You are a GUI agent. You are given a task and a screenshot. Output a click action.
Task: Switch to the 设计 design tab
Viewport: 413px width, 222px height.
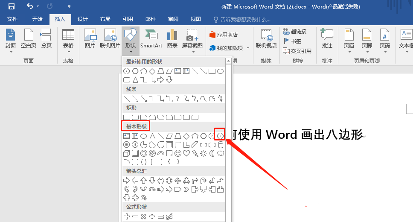click(82, 19)
